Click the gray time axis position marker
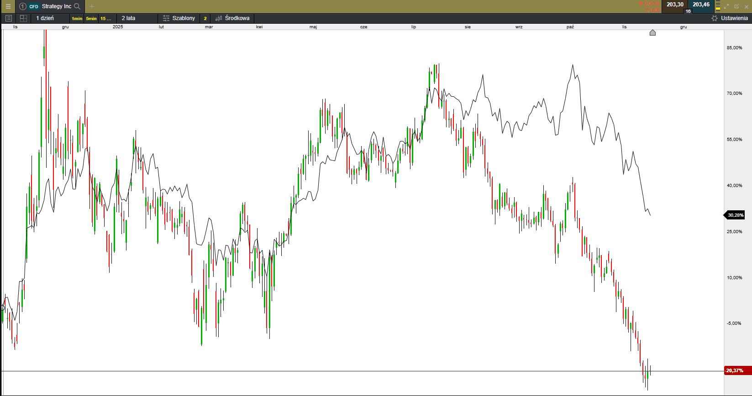Viewport: 752px width, 396px height. coord(652,33)
